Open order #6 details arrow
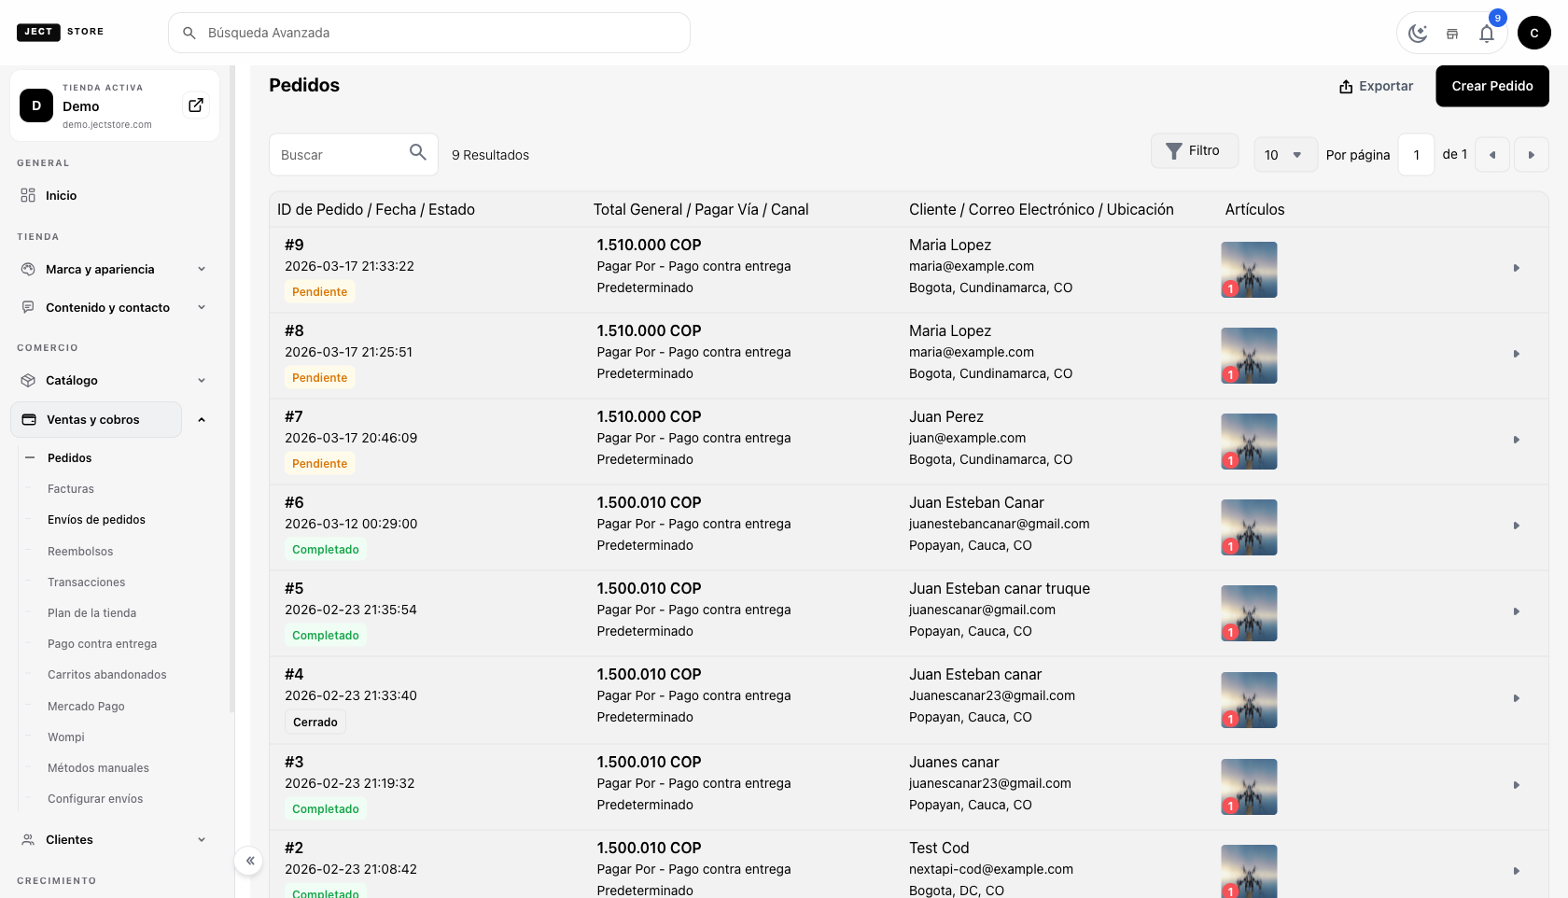1568x898 pixels. point(1517,526)
